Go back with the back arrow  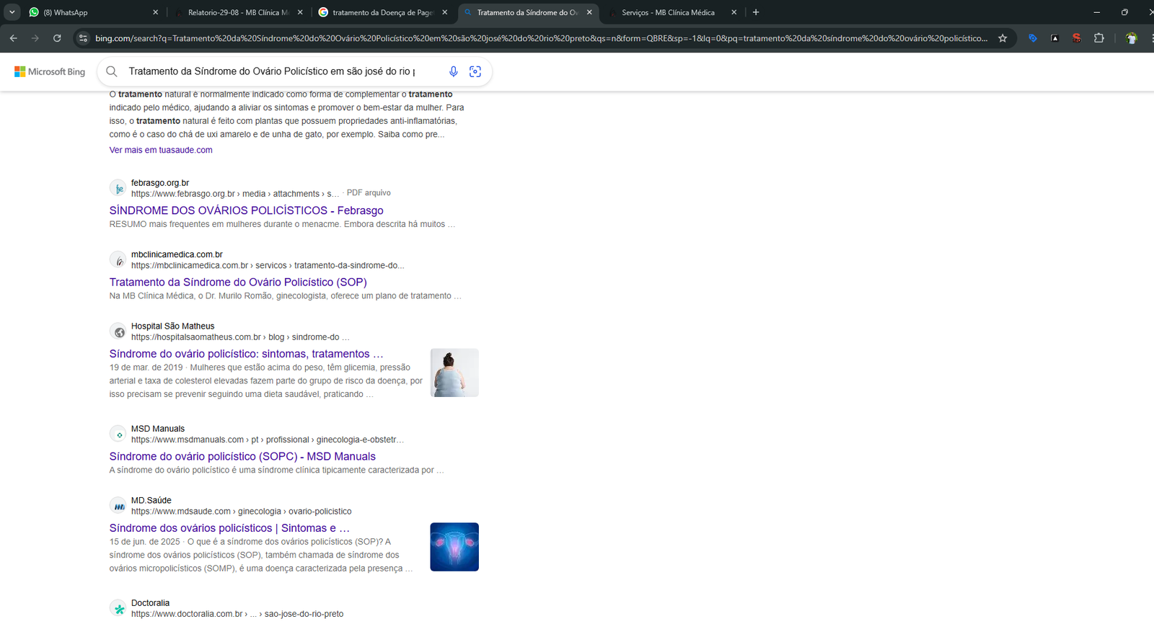pyautogui.click(x=14, y=38)
